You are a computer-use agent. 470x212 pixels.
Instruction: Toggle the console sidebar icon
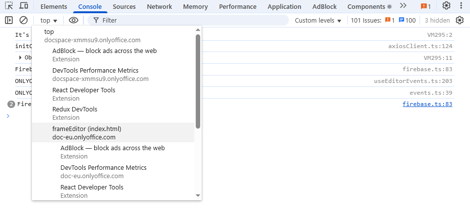pos(9,21)
